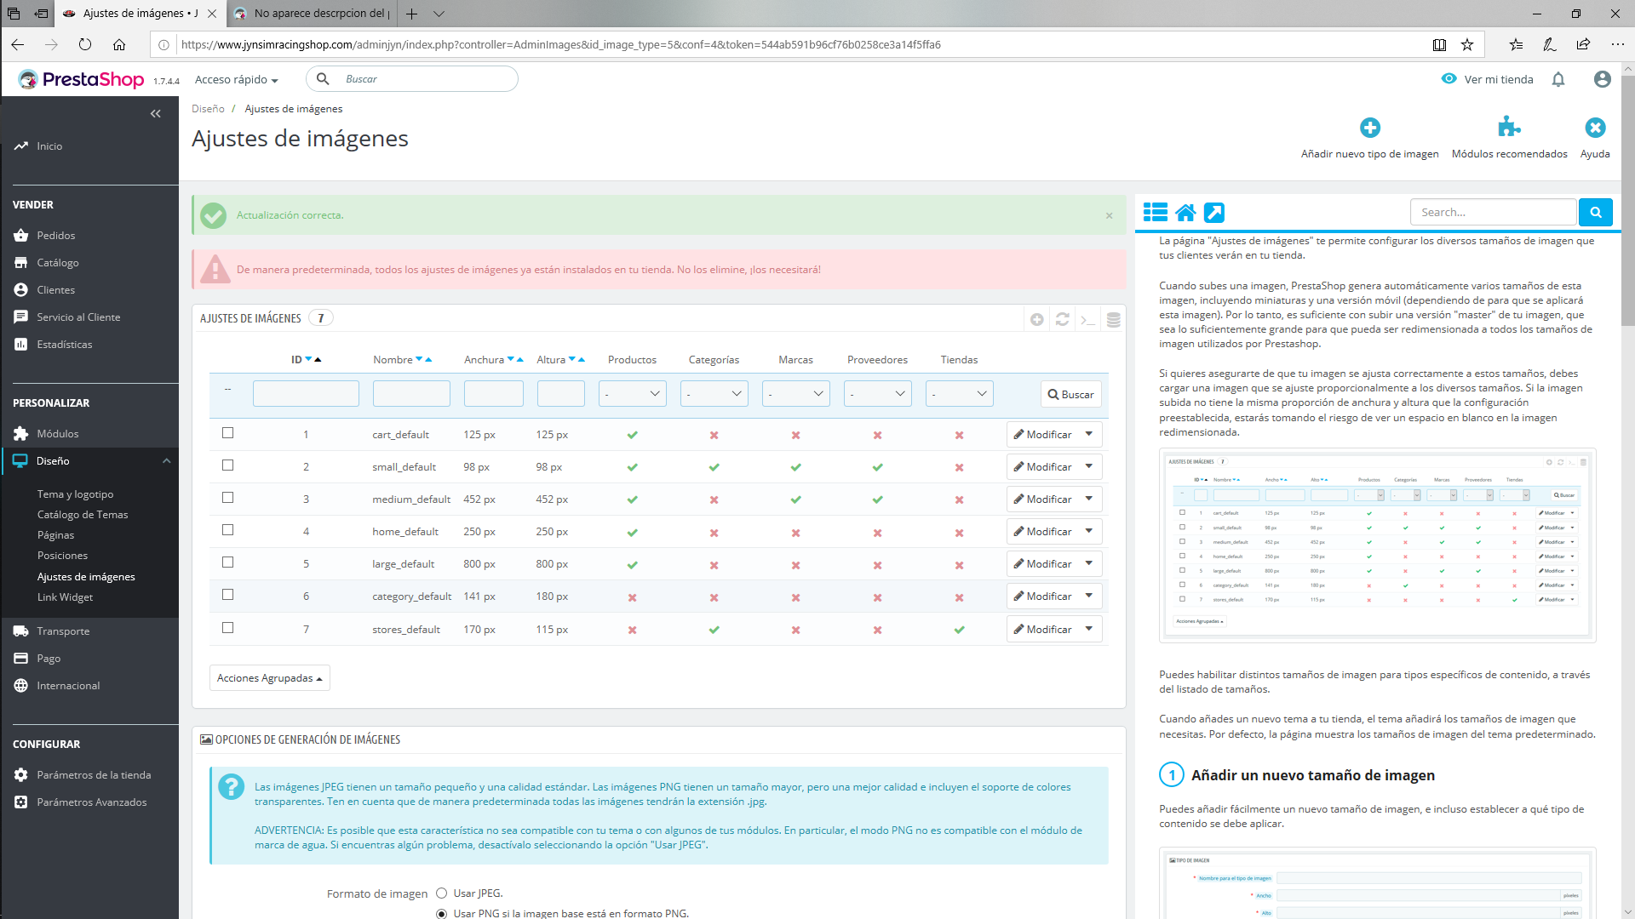This screenshot has width=1635, height=919.
Task: Open Modificar dropdown arrow for home_default
Action: click(1089, 531)
